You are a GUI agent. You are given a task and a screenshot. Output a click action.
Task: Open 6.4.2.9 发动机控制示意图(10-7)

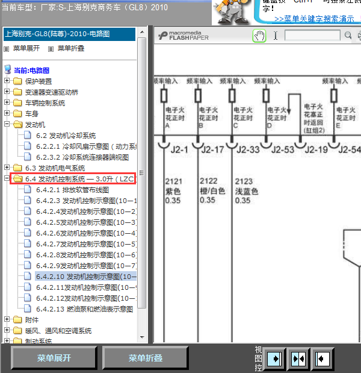pos(87,266)
